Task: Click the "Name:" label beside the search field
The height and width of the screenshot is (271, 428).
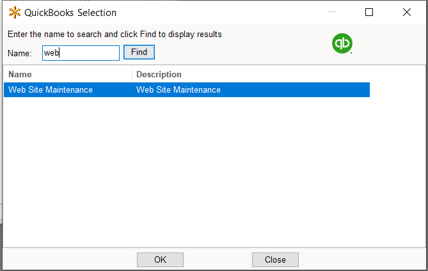Action: point(19,53)
